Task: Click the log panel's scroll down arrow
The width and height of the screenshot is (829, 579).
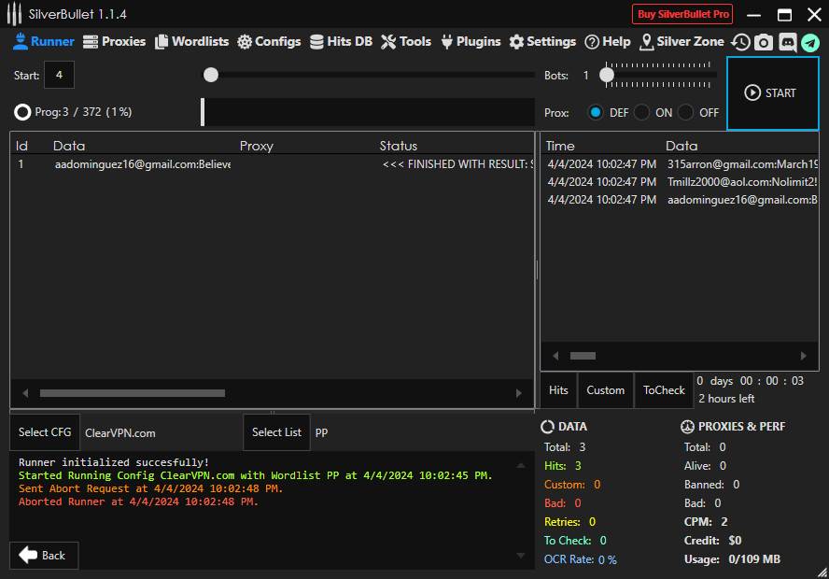Action: (x=520, y=557)
